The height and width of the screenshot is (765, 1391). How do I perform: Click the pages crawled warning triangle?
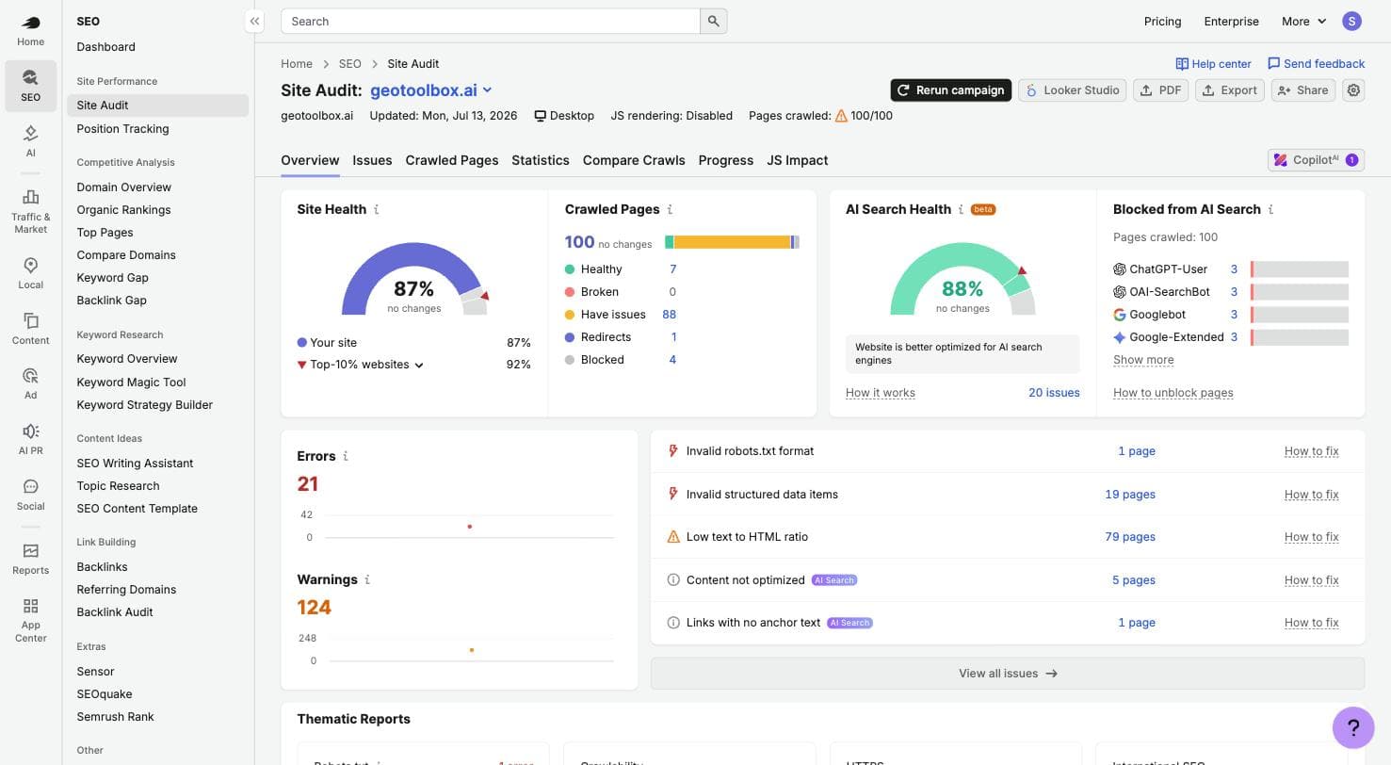point(841,116)
